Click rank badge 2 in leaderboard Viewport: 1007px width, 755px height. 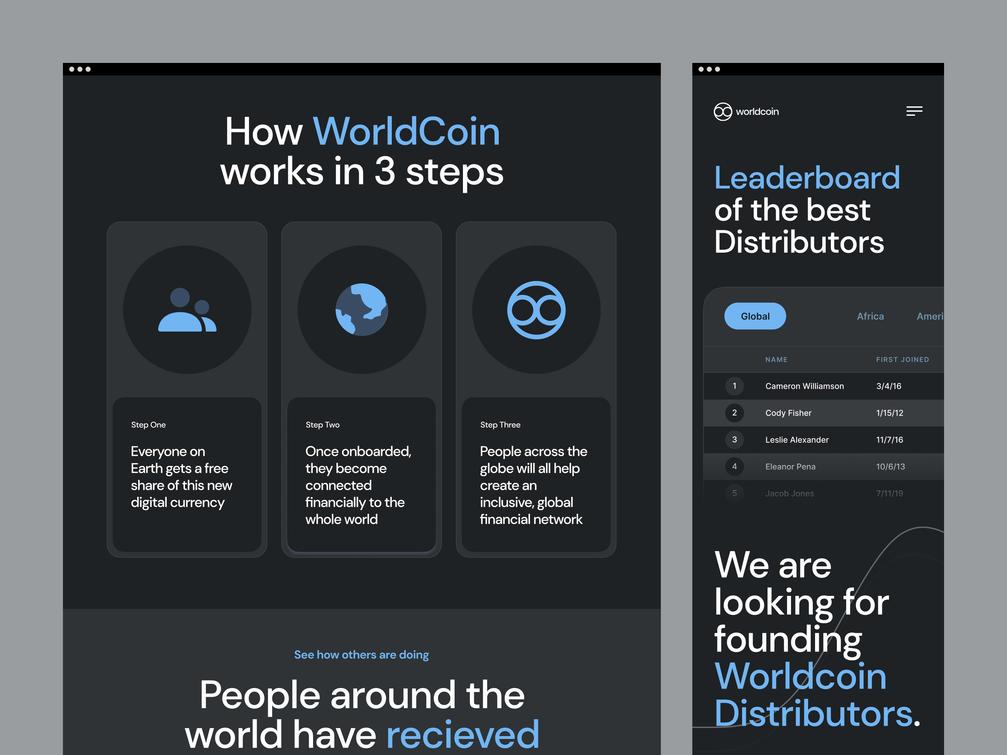click(734, 413)
